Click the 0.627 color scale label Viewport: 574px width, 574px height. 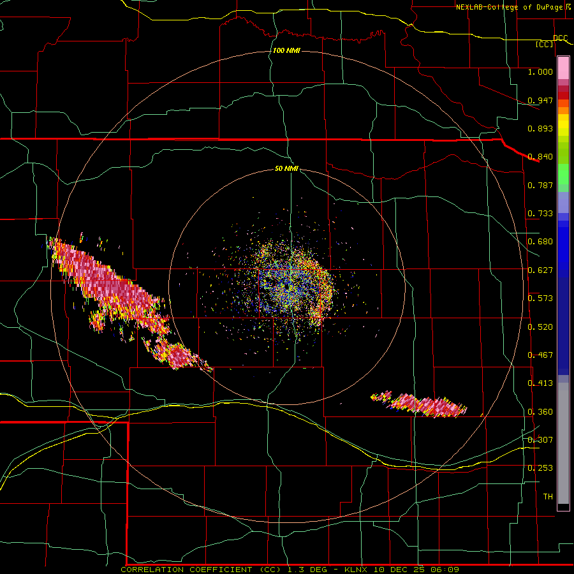tap(540, 270)
